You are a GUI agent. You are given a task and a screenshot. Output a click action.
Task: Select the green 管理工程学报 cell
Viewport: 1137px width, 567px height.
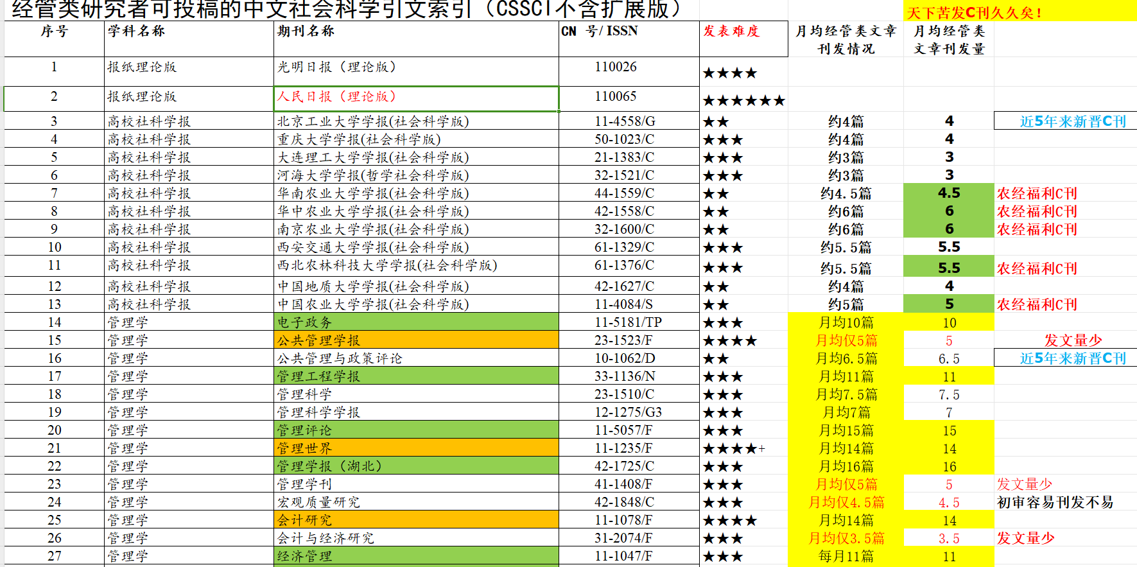point(416,376)
